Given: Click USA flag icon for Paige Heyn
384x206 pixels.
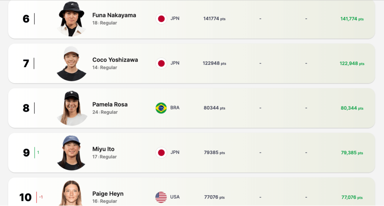Looking at the screenshot, I should click(161, 197).
